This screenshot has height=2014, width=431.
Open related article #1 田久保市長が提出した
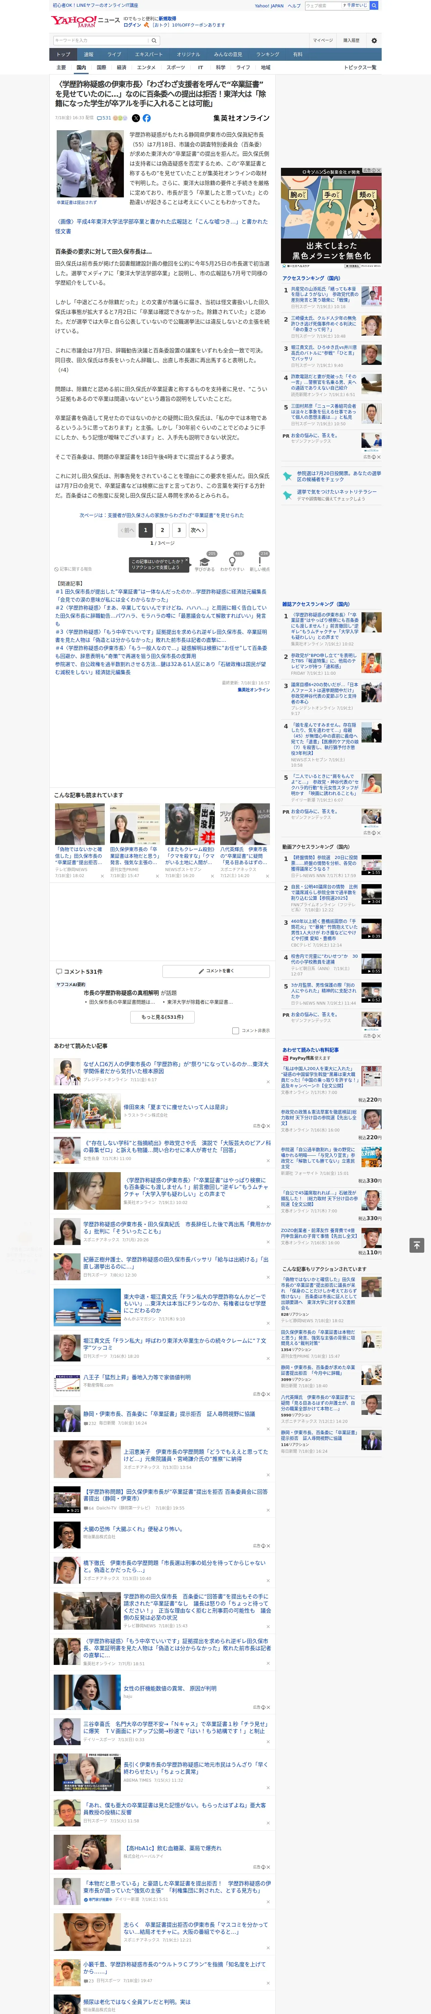coord(161,596)
